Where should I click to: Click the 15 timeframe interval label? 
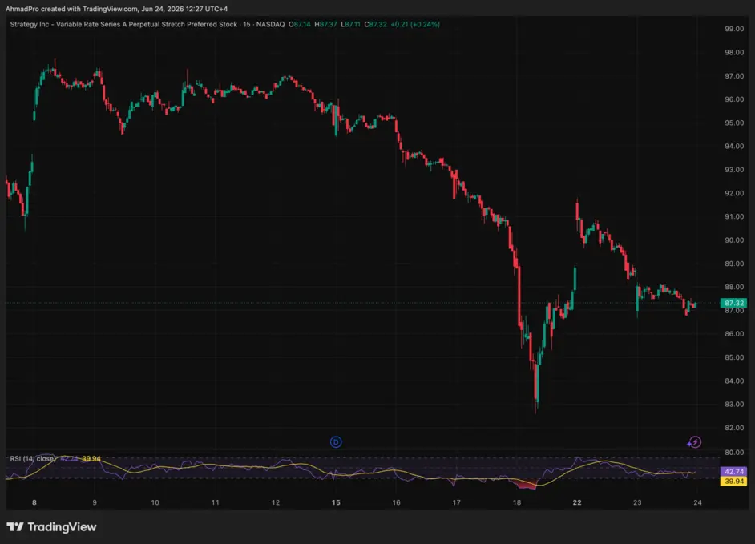(x=247, y=24)
